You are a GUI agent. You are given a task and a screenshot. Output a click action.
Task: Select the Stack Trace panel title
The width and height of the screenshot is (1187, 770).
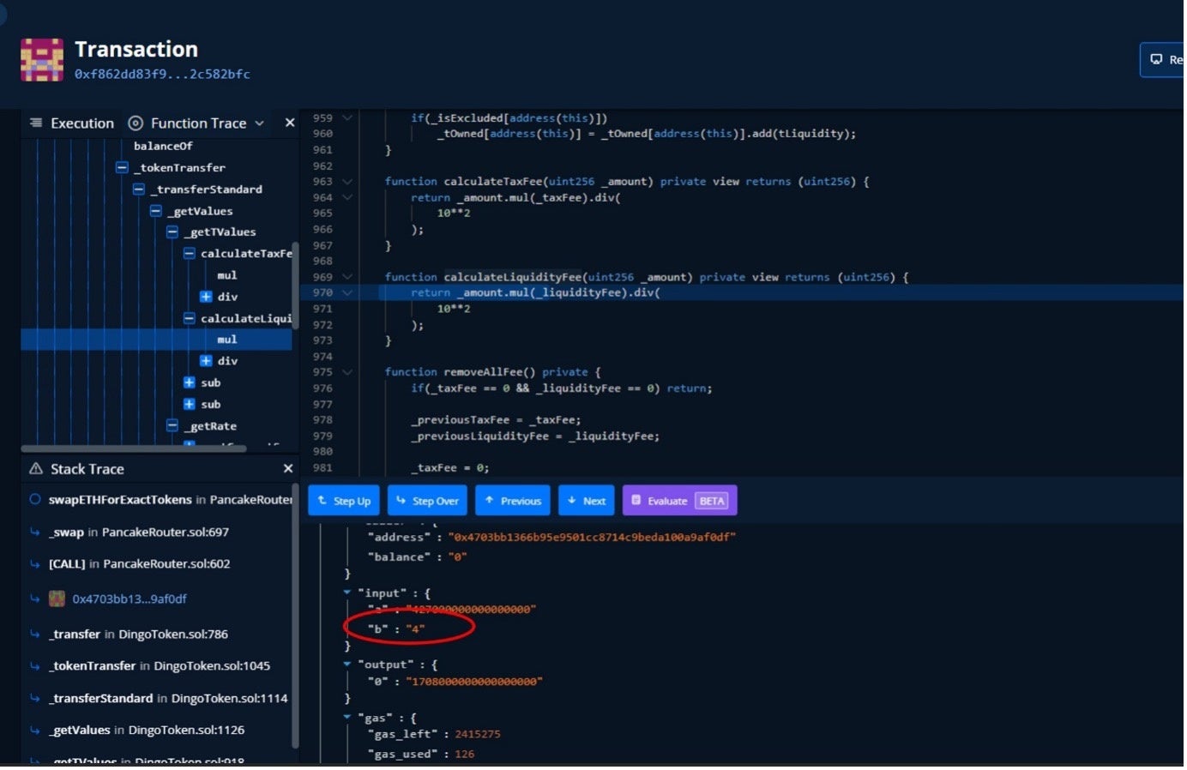(87, 469)
